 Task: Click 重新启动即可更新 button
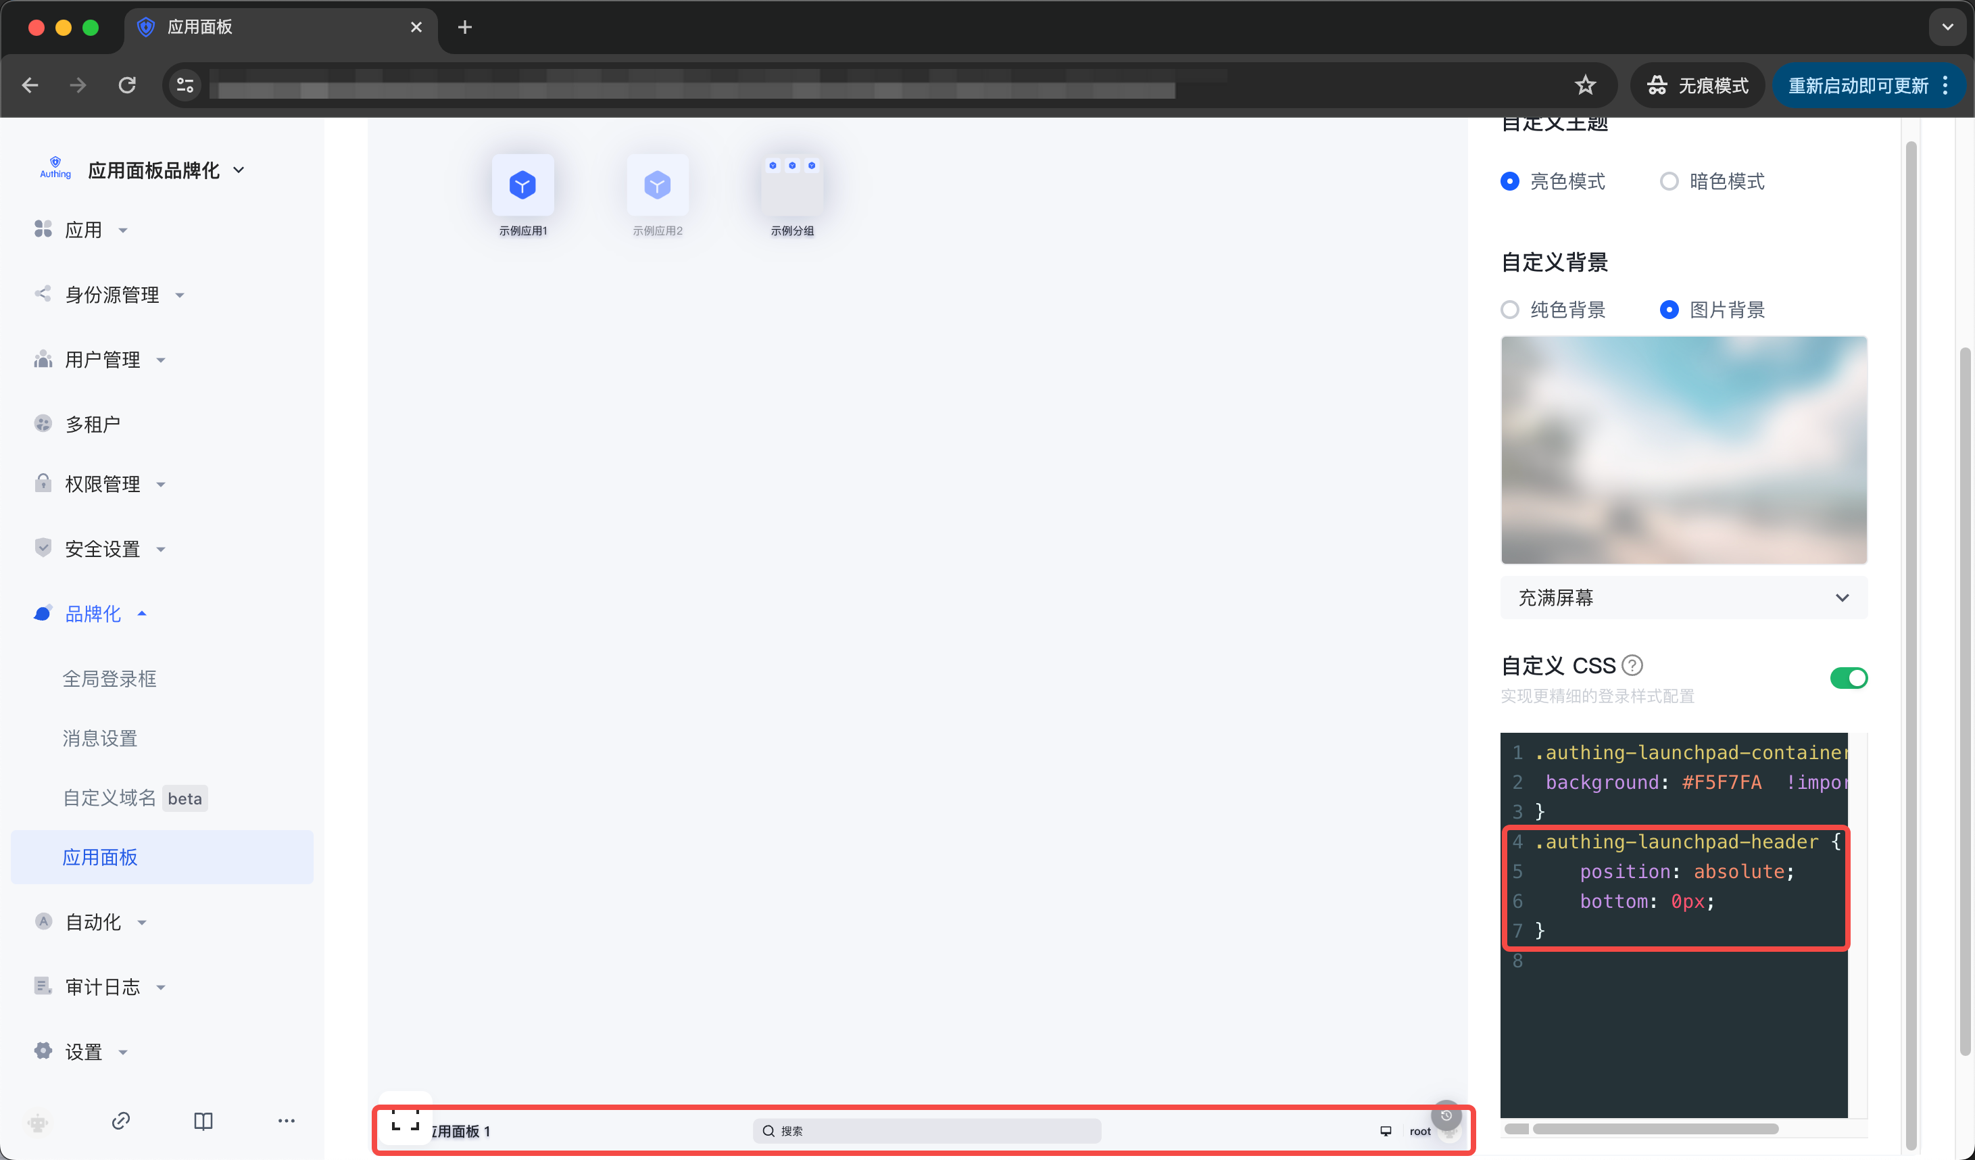pos(1857,85)
